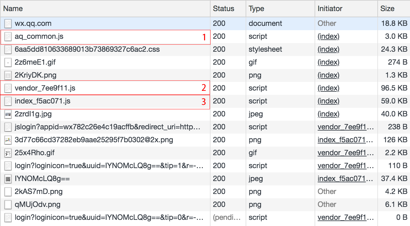
Task: Click the 18.8 KB size value
Action: coord(394,24)
